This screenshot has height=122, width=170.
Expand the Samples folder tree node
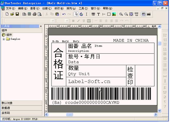pyautogui.click(x=4, y=39)
